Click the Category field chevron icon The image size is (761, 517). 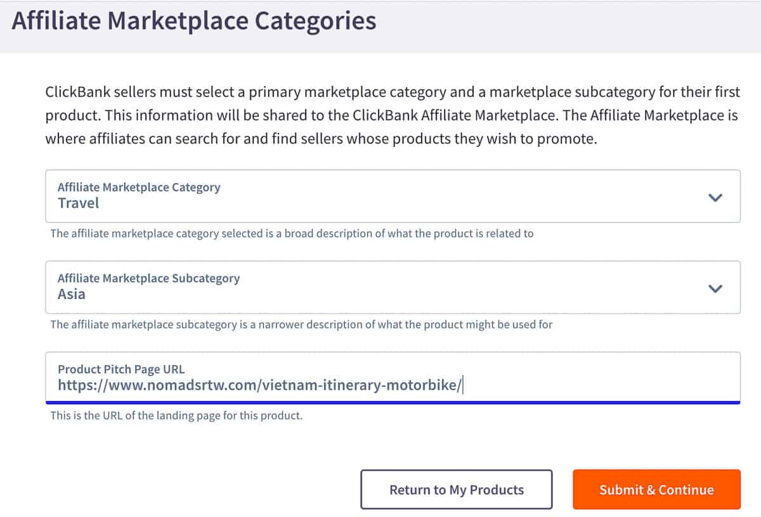coord(715,198)
